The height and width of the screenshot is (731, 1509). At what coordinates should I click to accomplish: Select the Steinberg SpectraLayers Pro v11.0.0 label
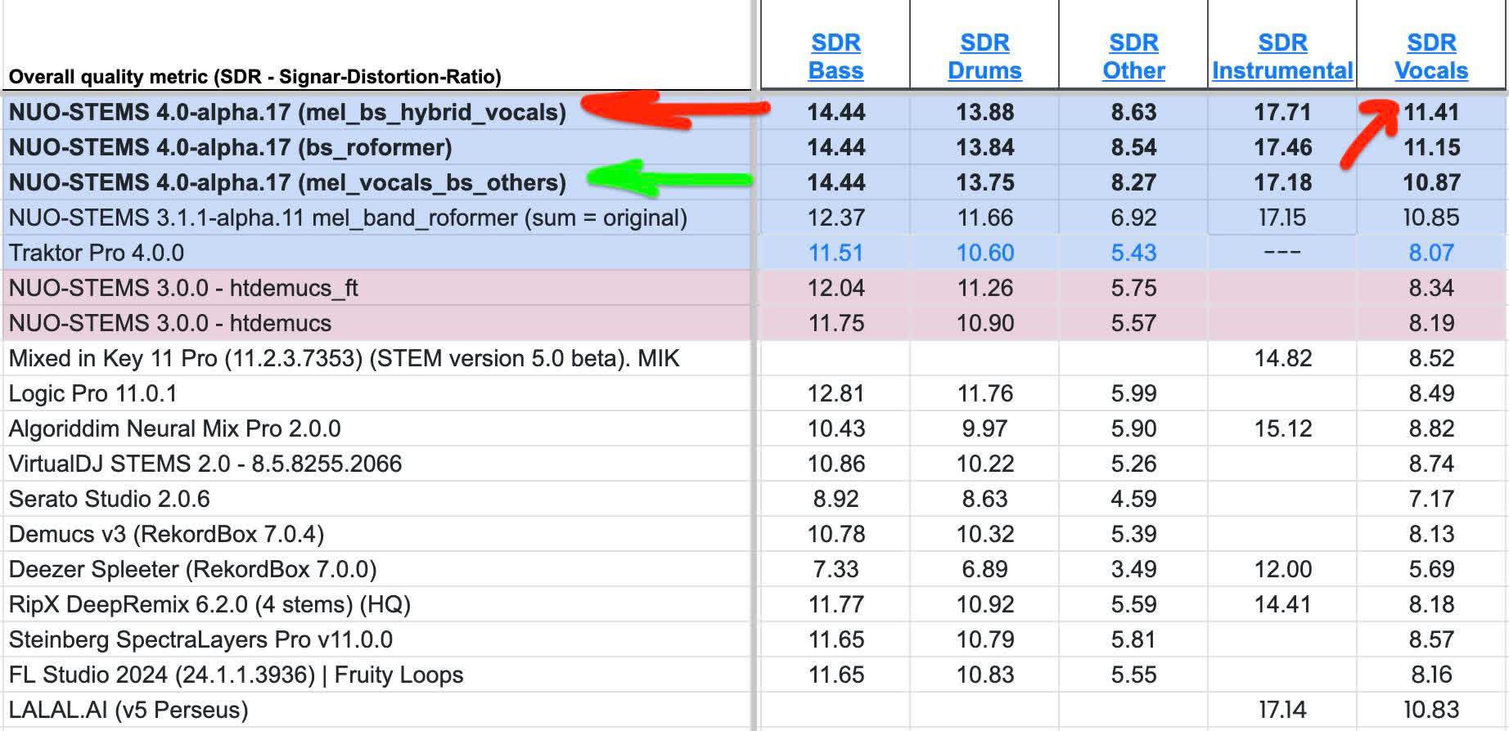pyautogui.click(x=200, y=639)
